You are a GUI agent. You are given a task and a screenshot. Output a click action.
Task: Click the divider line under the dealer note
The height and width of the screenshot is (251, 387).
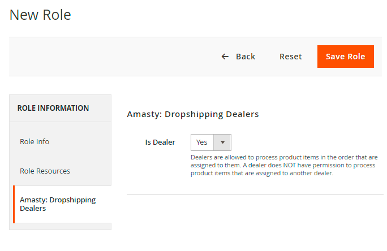click(255, 194)
